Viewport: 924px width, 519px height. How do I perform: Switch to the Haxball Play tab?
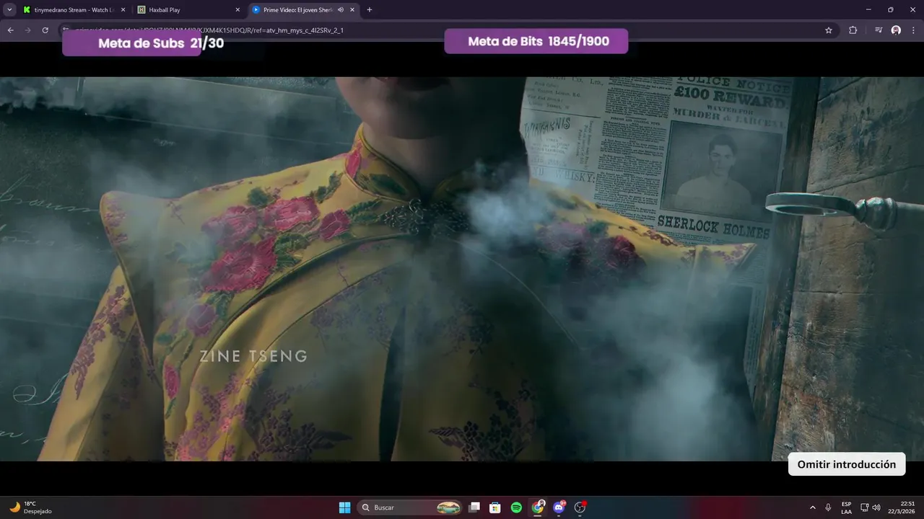(188, 10)
